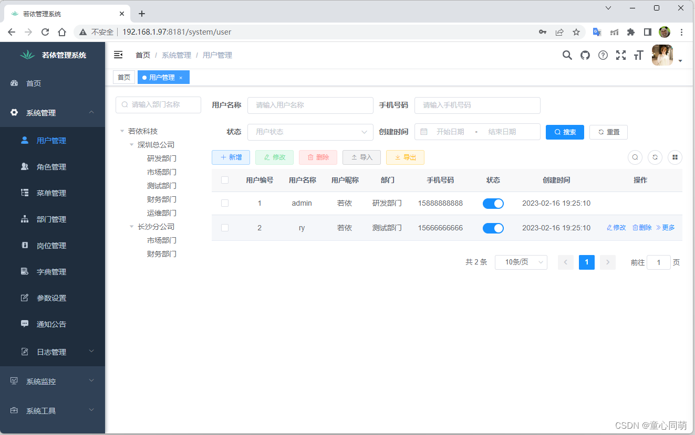Click the 重置 reset button

(x=608, y=132)
